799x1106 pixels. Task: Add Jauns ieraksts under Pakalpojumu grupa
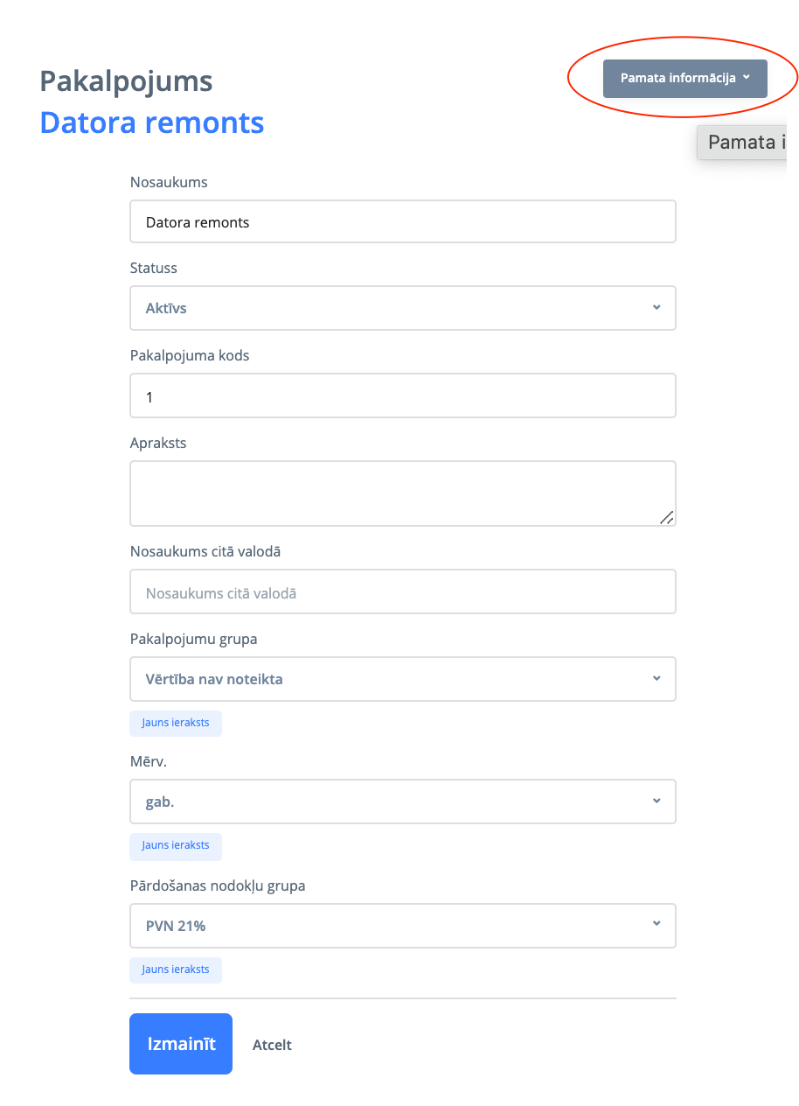(x=176, y=723)
